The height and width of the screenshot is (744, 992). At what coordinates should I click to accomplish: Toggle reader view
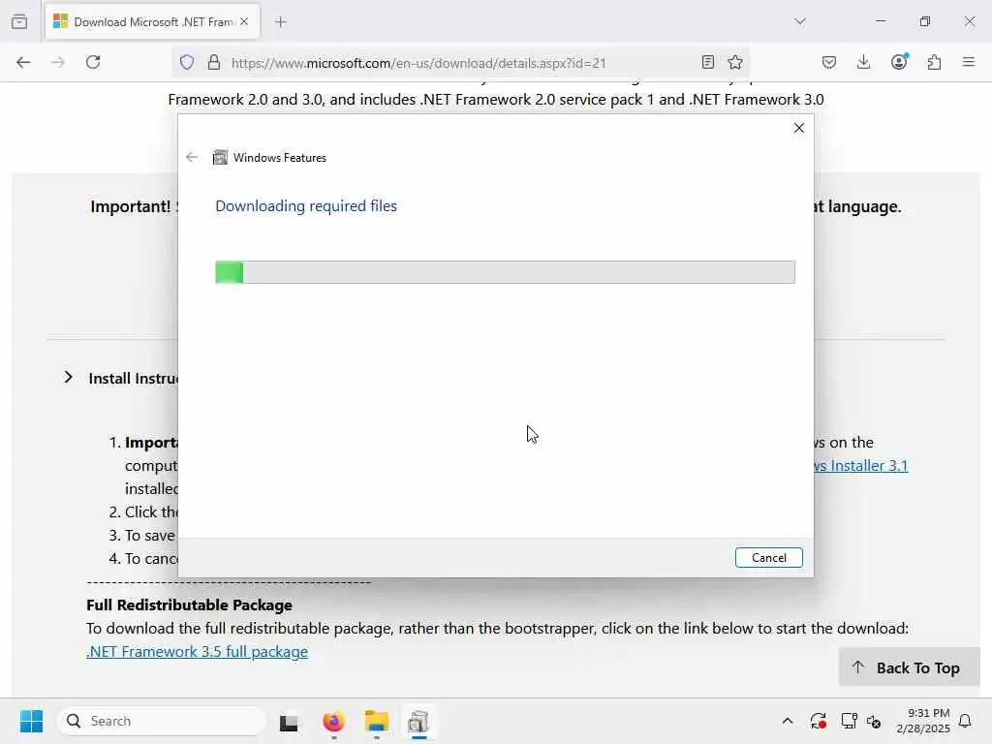click(708, 62)
